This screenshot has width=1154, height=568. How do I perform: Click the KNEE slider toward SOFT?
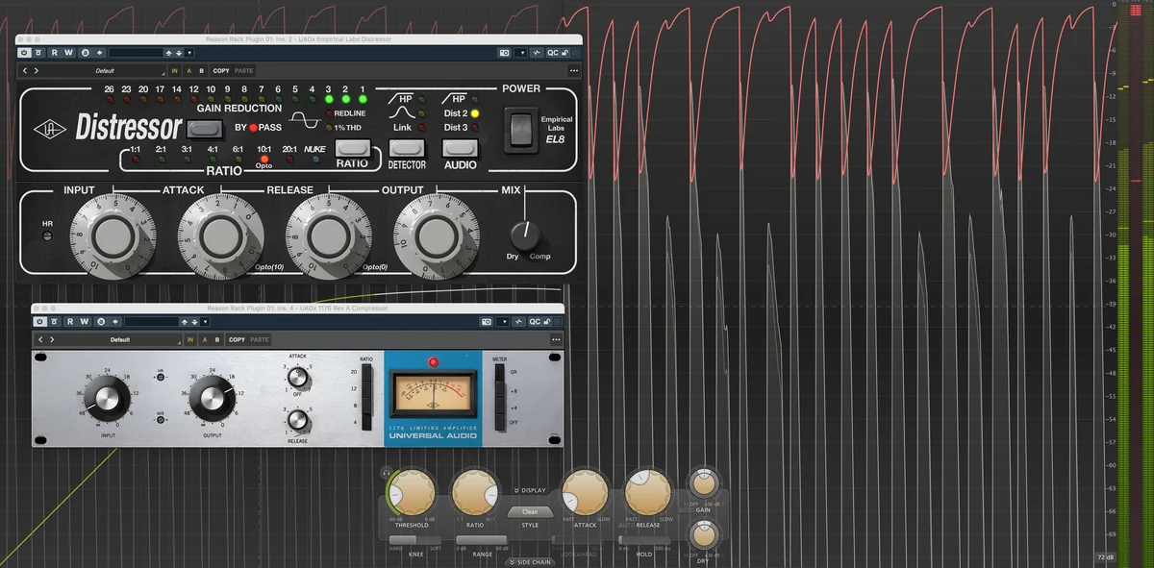tap(435, 540)
